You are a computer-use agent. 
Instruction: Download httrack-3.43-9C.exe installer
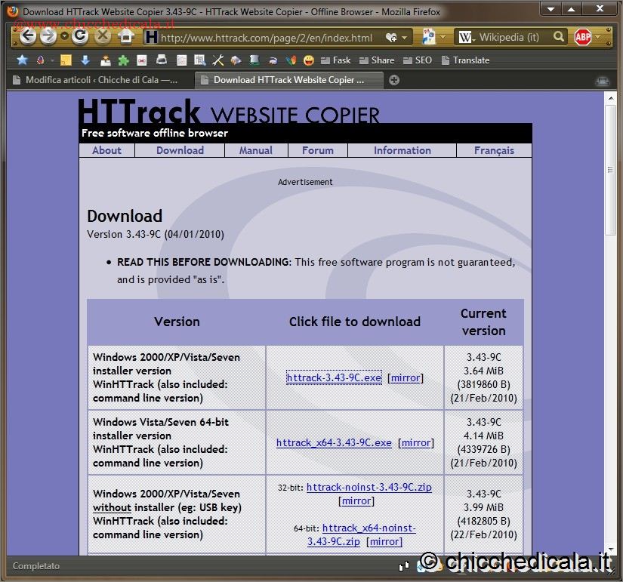pyautogui.click(x=334, y=377)
